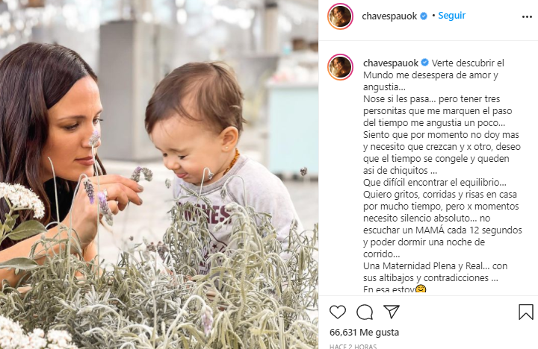The image size is (538, 349).
Task: Share post using paper plane icon
Action: [392, 312]
